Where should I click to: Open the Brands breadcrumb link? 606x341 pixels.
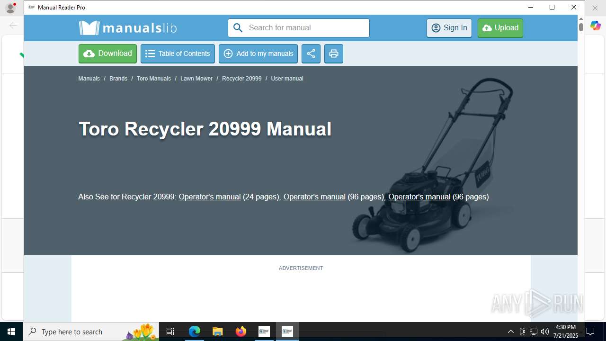[118, 79]
